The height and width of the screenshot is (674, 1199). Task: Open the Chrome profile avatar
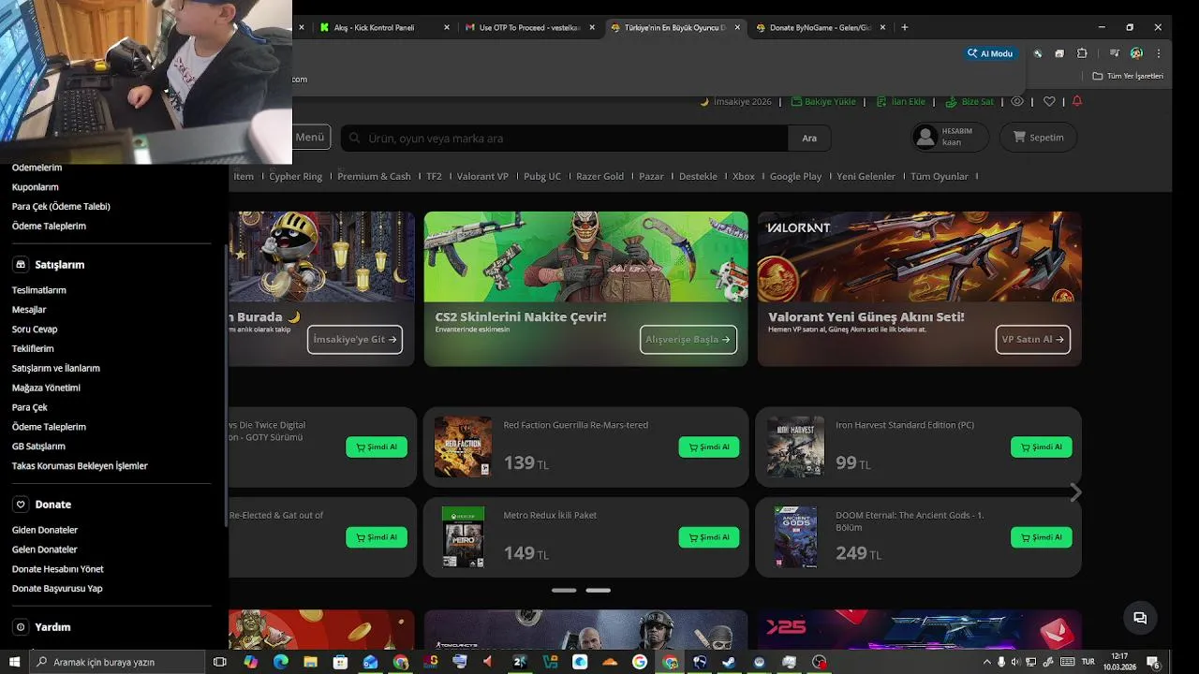pyautogui.click(x=1136, y=53)
